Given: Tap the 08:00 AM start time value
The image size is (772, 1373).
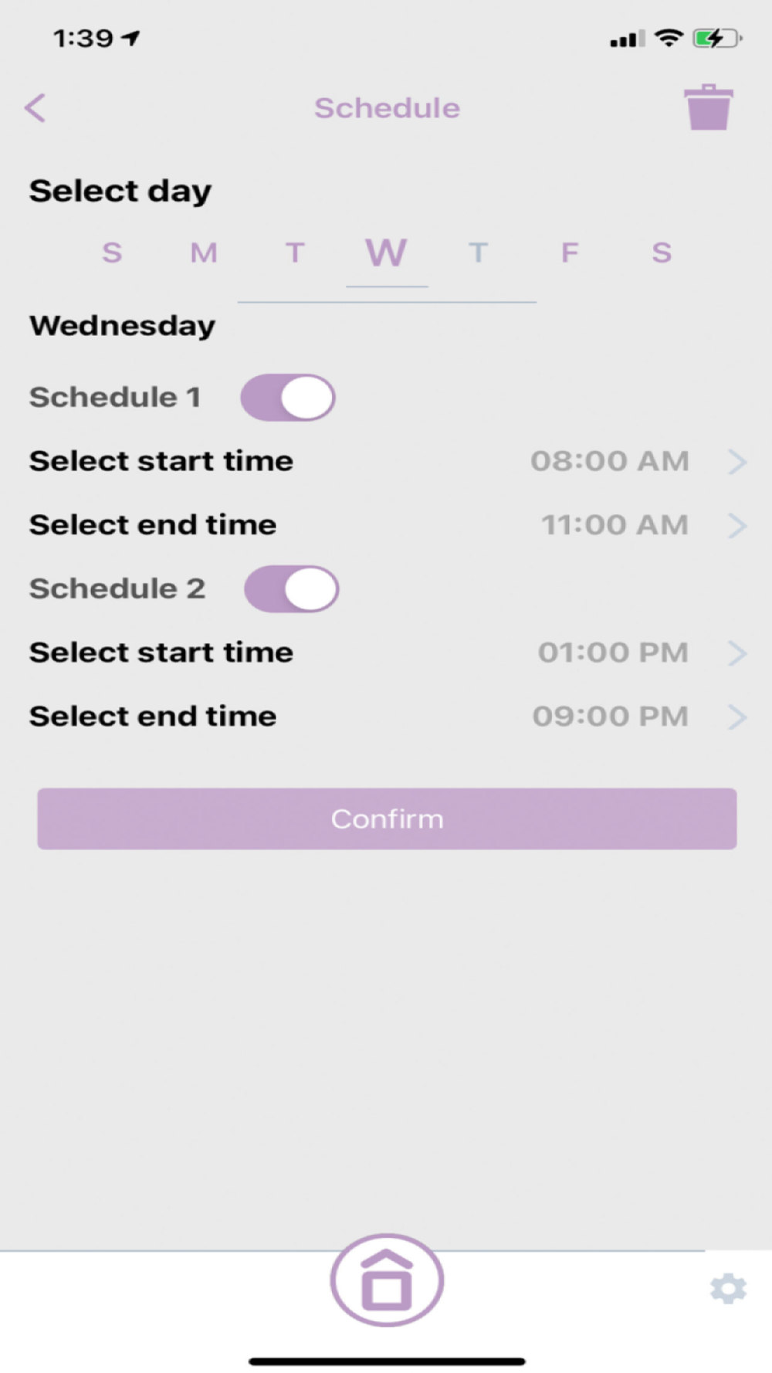Looking at the screenshot, I should coord(610,461).
